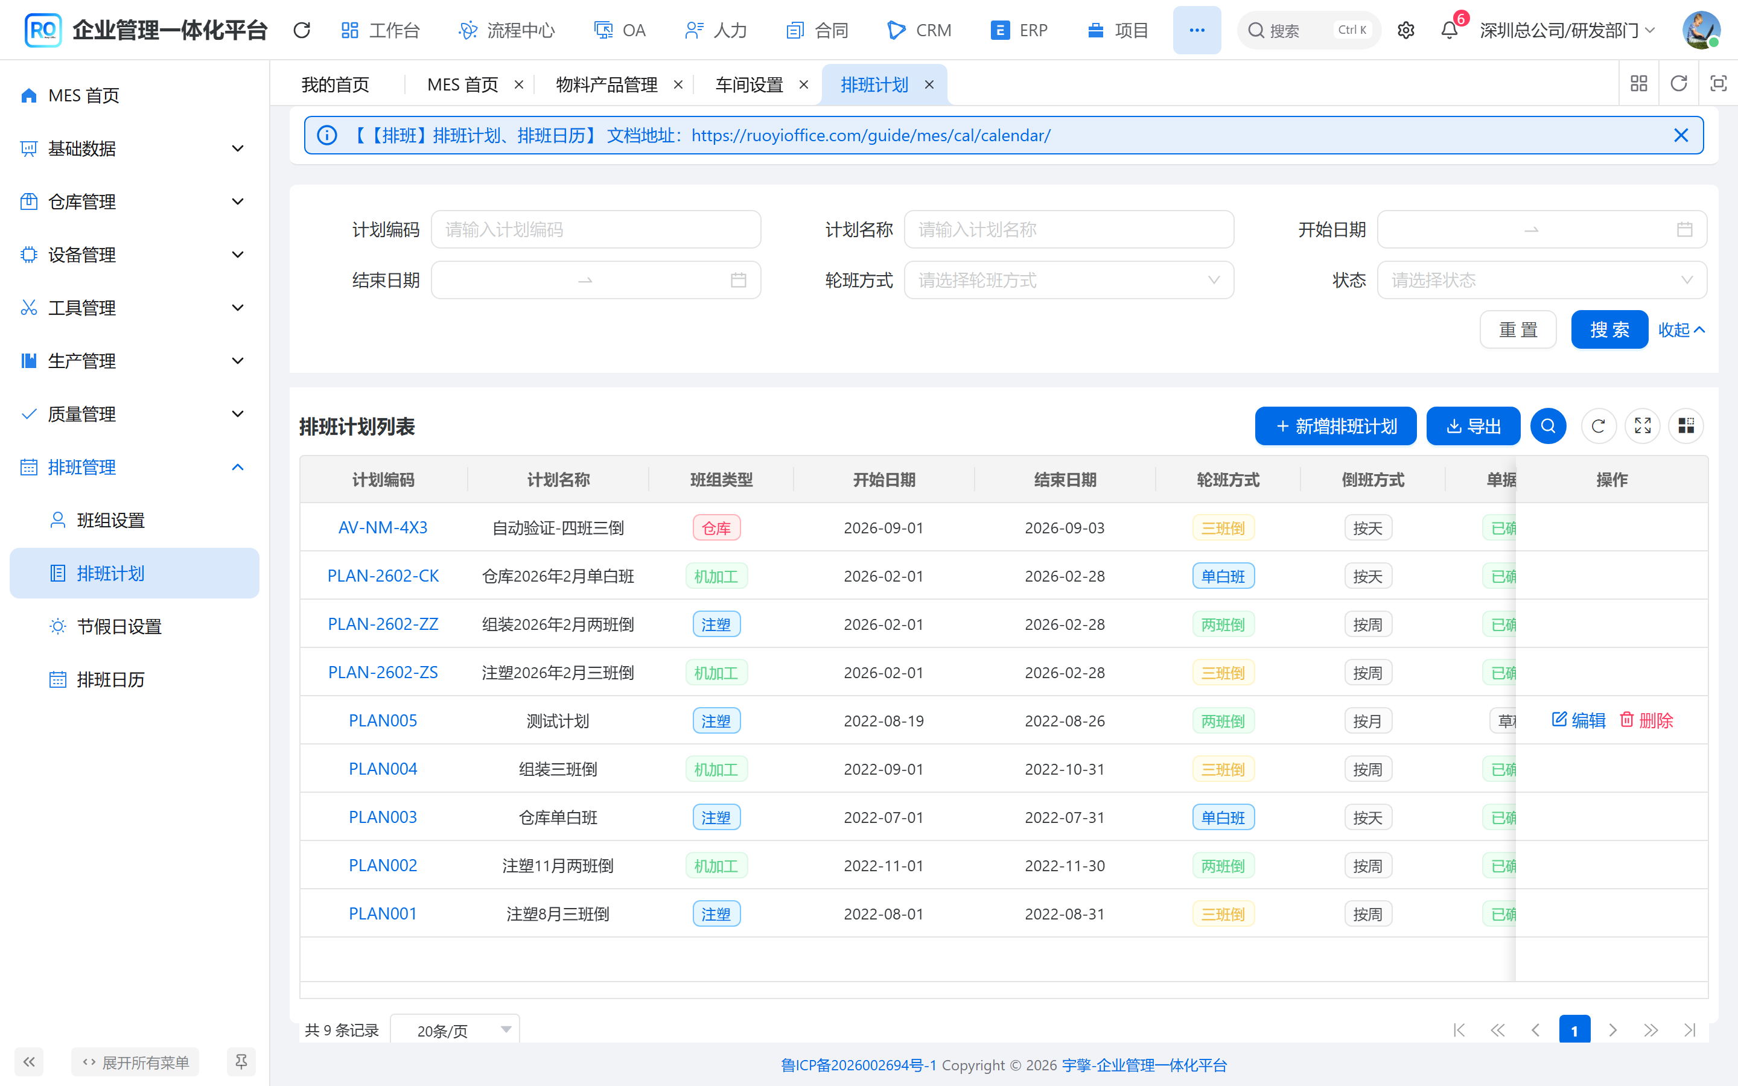Viewport: 1738px width, 1086px height.
Task: Click the 新增排班计划 button
Action: (x=1335, y=426)
